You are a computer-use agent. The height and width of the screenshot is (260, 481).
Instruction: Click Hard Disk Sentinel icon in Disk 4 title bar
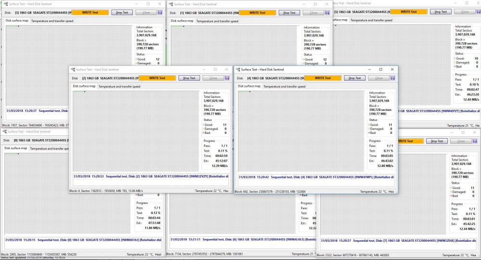click(x=238, y=70)
